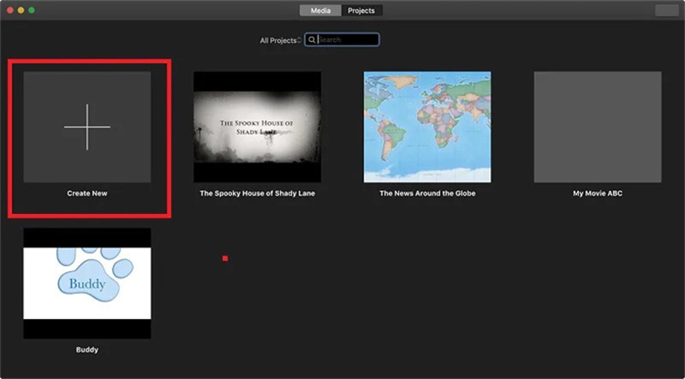This screenshot has height=379, width=685.
Task: Click the magnifying glass search icon
Action: [x=313, y=39]
